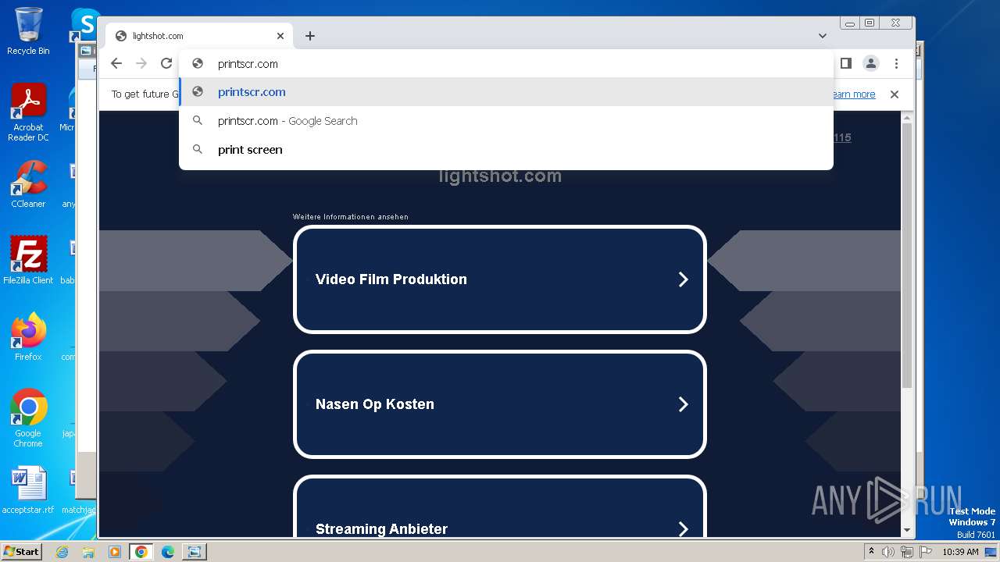Open the Skype desktop icon
This screenshot has height=562, width=1000.
coord(84,23)
